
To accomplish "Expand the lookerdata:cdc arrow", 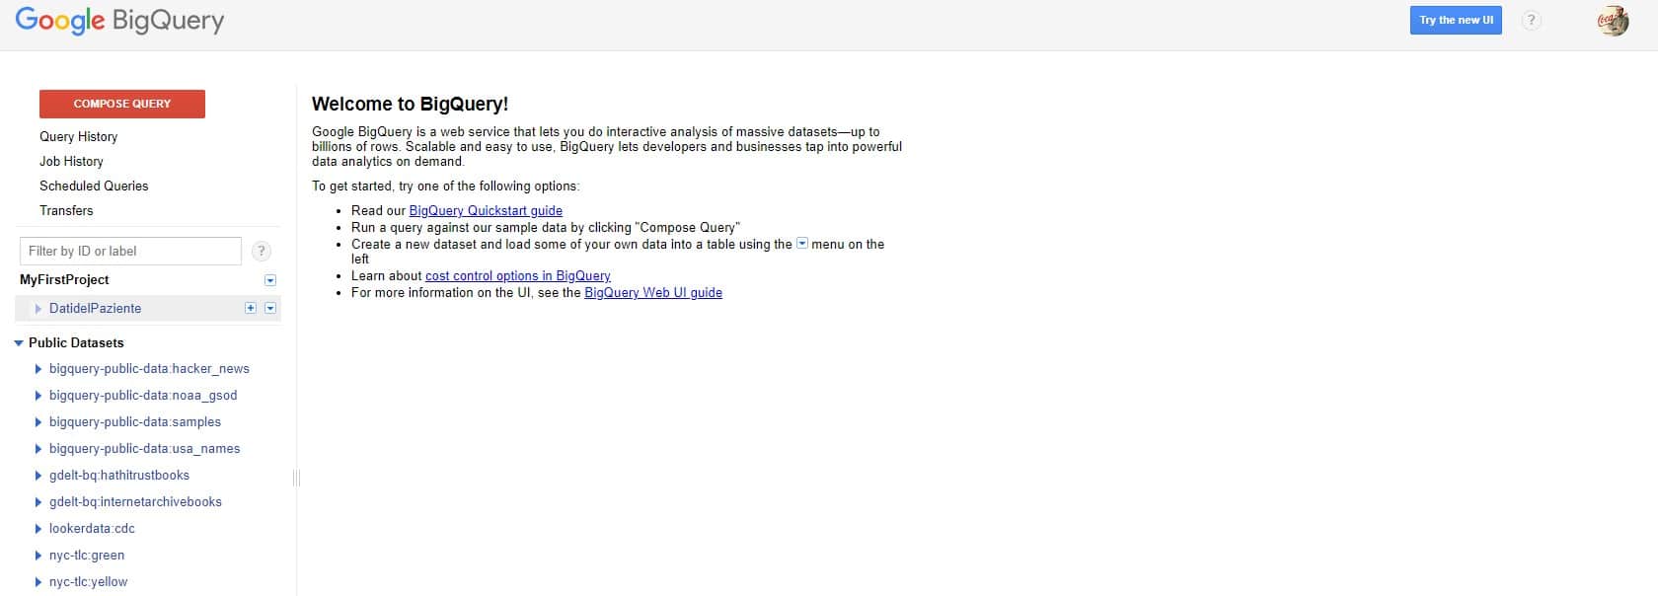I will (38, 529).
